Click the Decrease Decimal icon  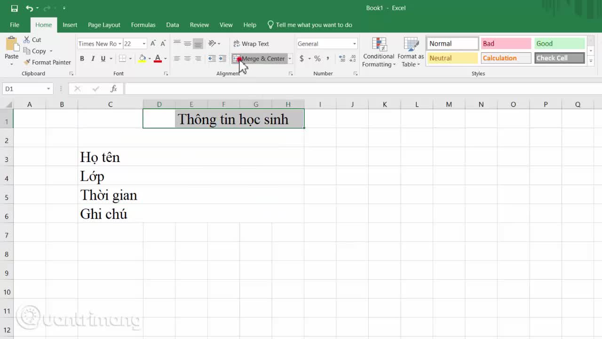pos(353,58)
